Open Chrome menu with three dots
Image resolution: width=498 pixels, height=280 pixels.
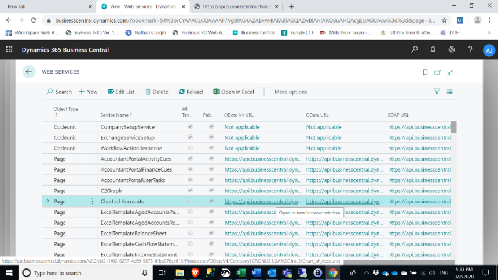[x=489, y=20]
